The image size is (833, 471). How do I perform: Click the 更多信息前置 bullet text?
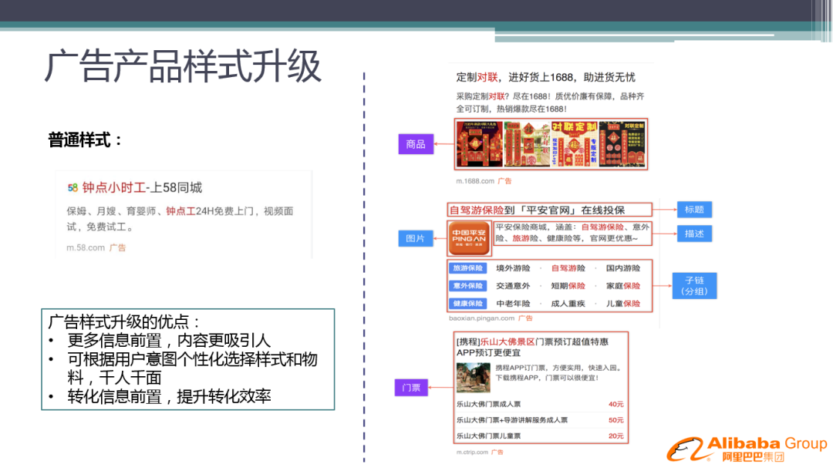click(x=168, y=341)
